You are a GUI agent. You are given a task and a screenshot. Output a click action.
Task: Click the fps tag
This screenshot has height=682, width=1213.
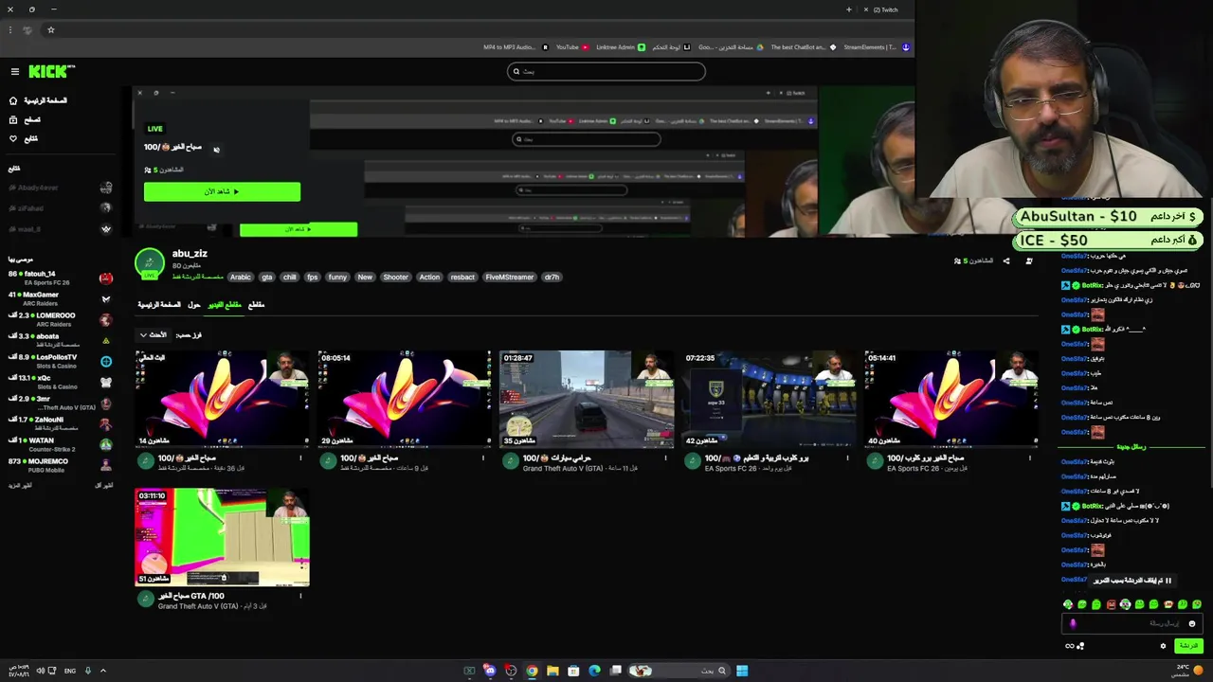tap(313, 278)
